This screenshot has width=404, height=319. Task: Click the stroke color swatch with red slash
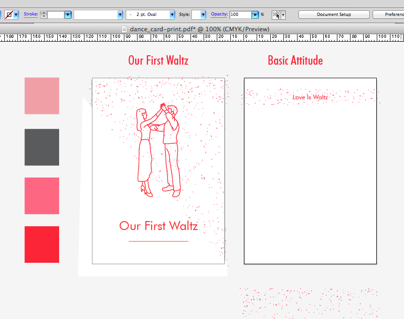pyautogui.click(x=9, y=15)
